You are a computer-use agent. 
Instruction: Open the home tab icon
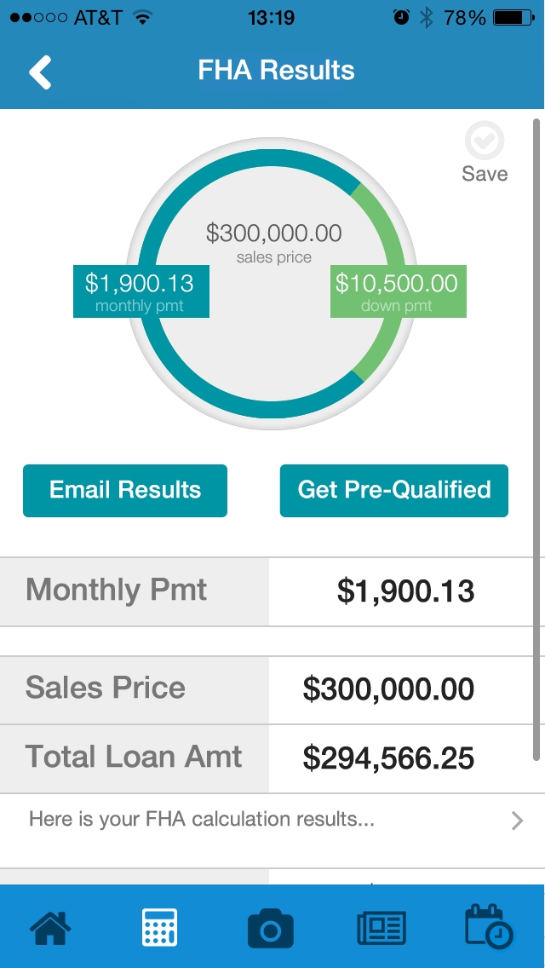point(50,926)
